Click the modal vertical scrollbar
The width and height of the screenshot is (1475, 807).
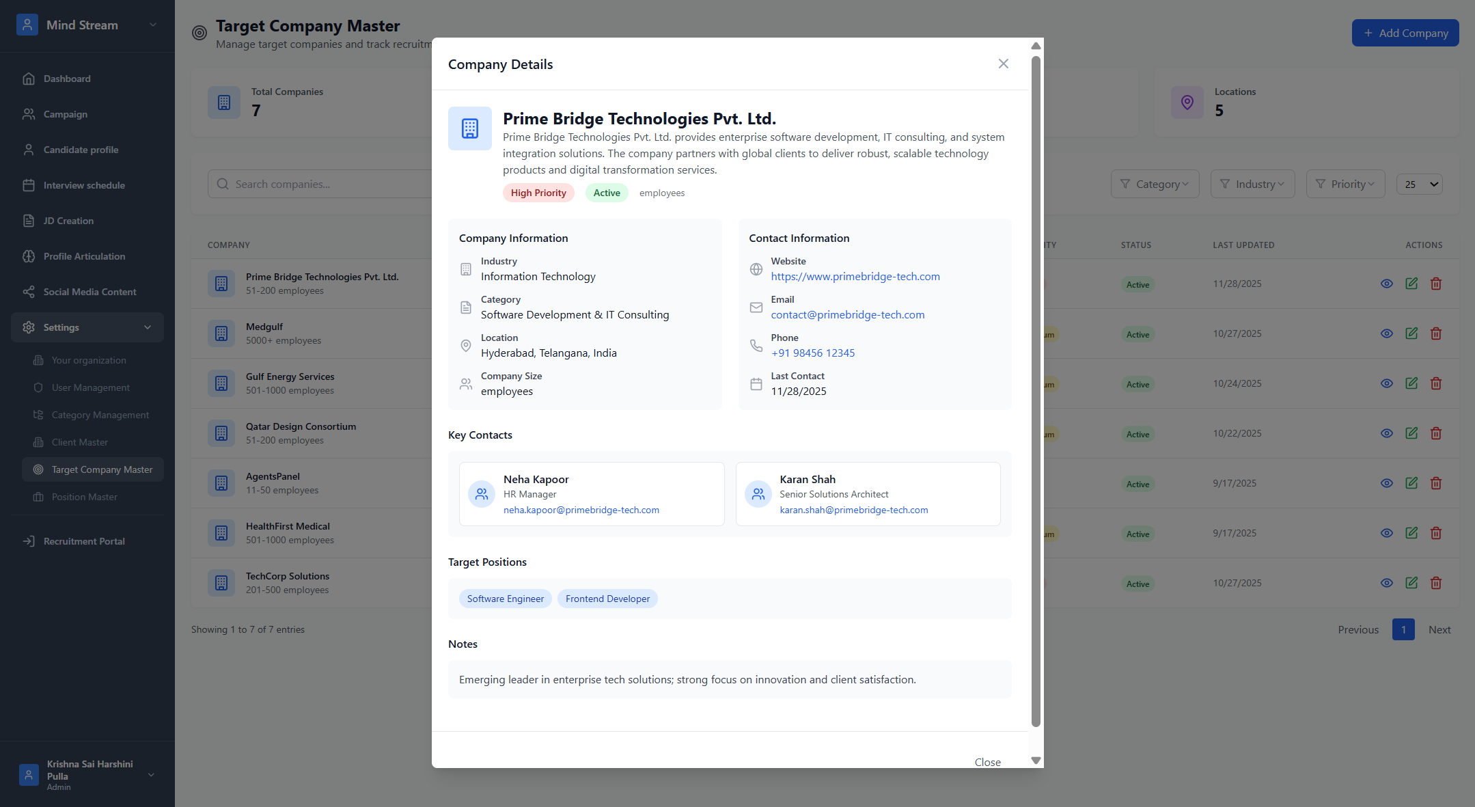[x=1036, y=389]
